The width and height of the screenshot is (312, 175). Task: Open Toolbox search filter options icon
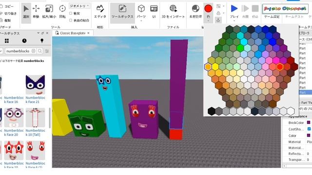tap(47, 51)
